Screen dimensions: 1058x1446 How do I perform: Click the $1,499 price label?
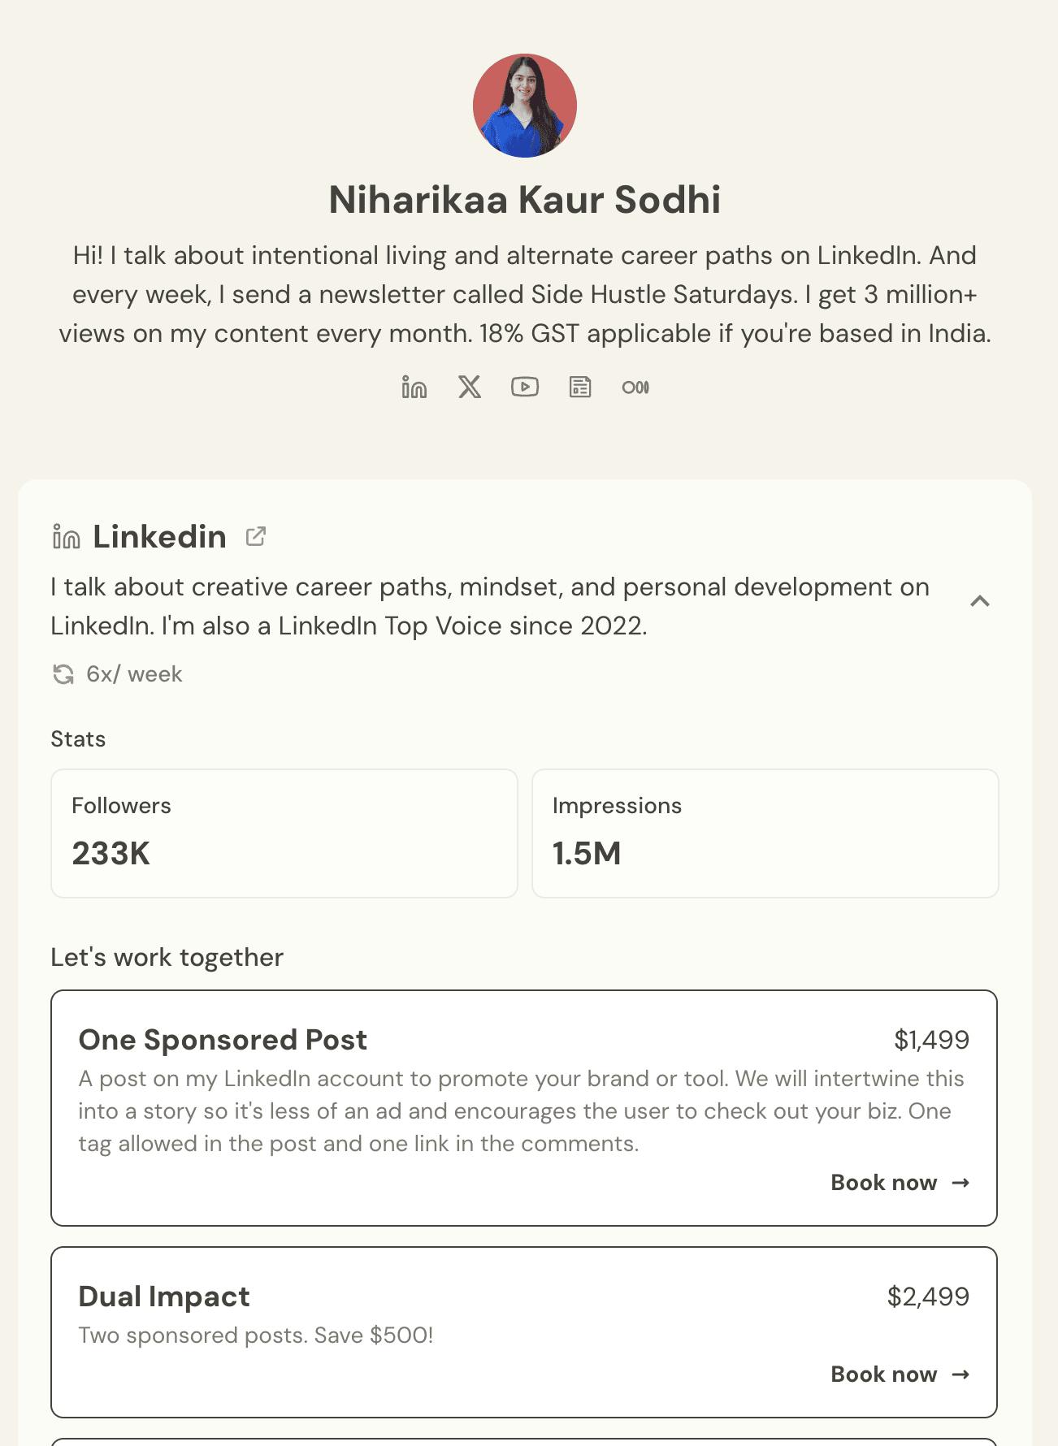coord(932,1040)
